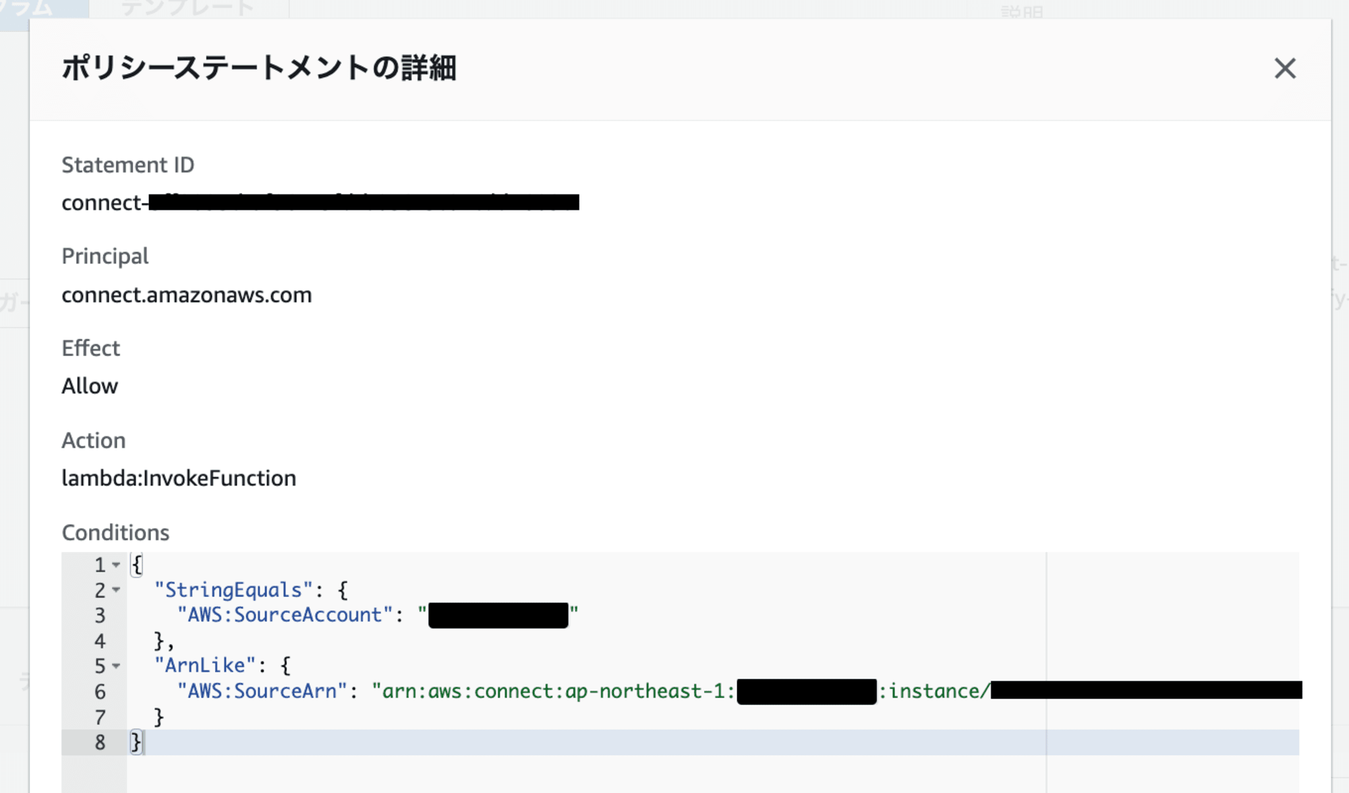Click line number 3 in gutter

tap(100, 616)
